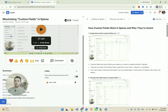
Task: Add a new link with plus icon
Action: [x=77, y=71]
